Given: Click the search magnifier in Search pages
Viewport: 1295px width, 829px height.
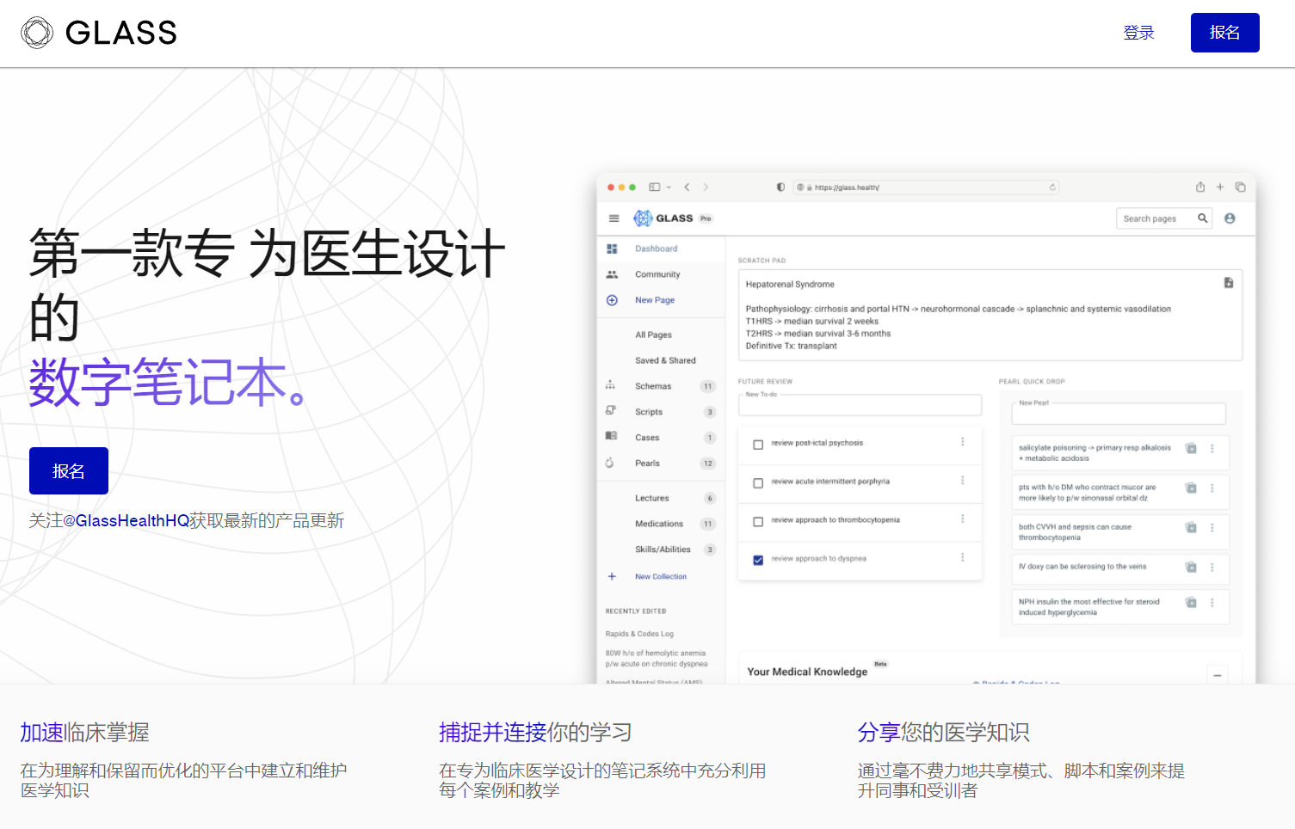Looking at the screenshot, I should coord(1203,218).
